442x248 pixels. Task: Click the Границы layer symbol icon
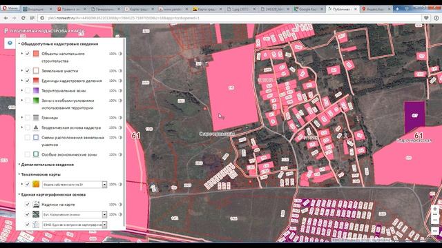[x=36, y=118]
